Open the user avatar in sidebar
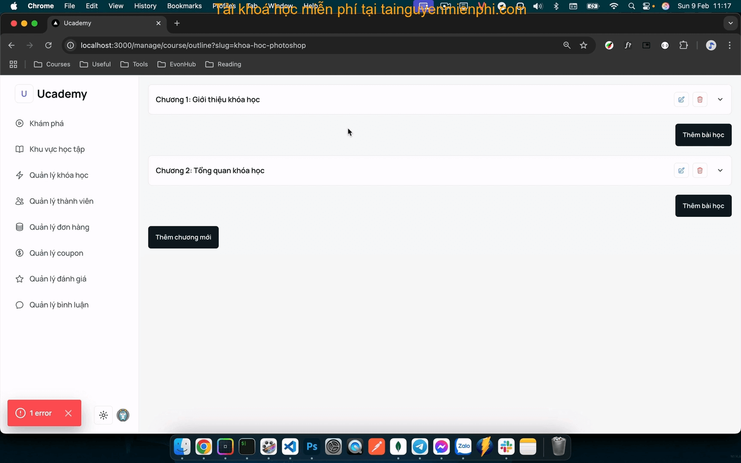Screen dimensions: 741x463 point(123,415)
